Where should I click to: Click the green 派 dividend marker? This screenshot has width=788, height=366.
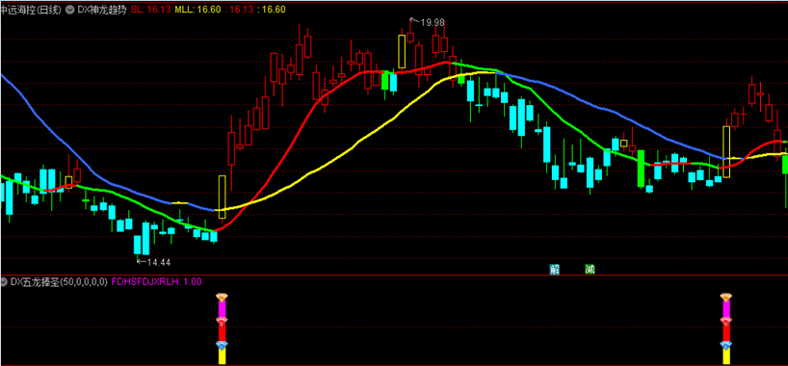pos(590,269)
